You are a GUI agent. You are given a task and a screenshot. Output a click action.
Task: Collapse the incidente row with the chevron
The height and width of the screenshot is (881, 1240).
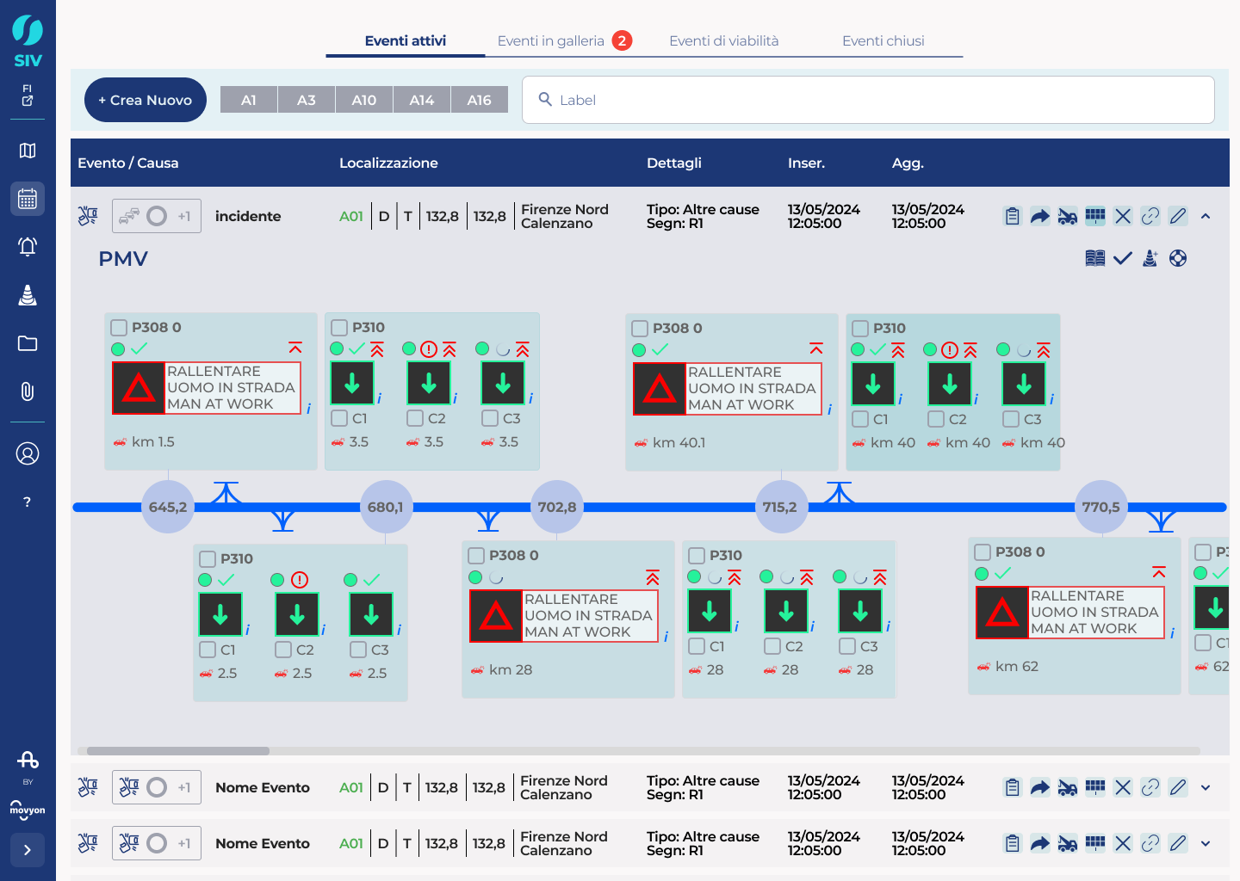[x=1206, y=216]
